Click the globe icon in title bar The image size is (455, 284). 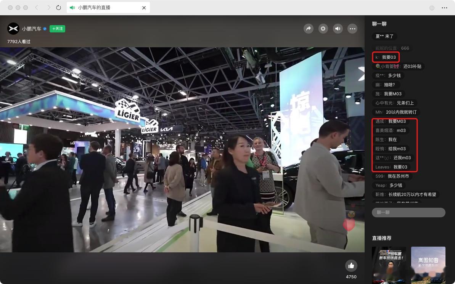(432, 8)
